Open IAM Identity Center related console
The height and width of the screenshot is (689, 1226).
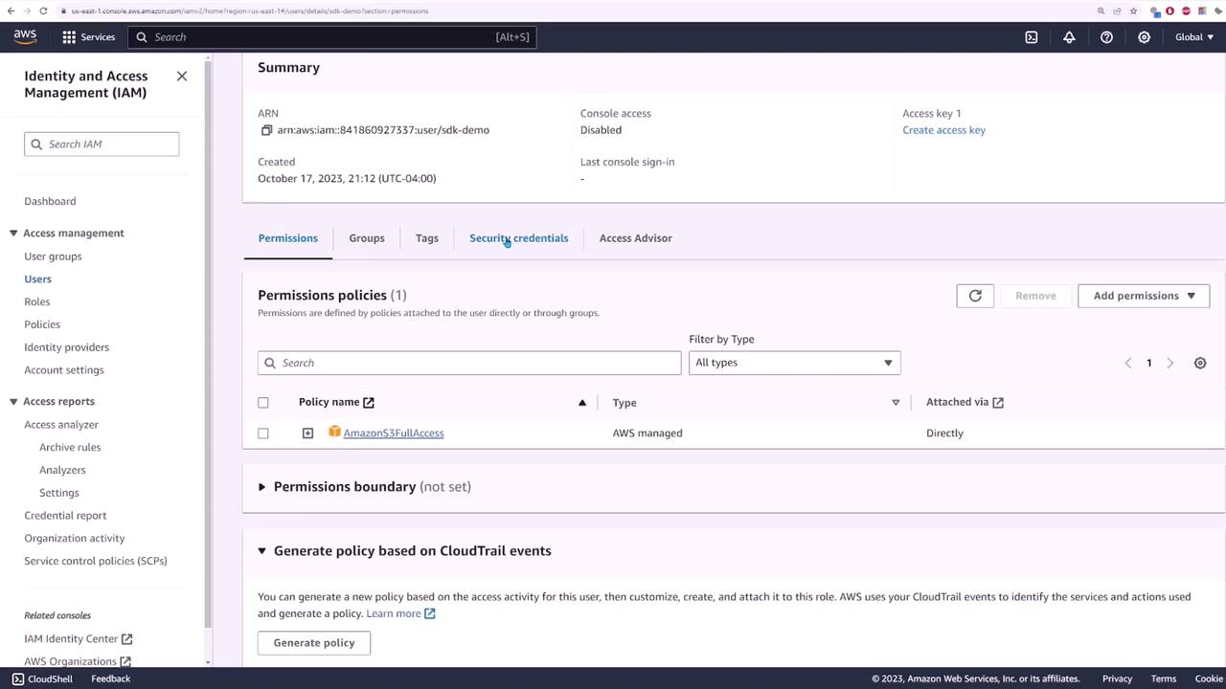point(79,638)
